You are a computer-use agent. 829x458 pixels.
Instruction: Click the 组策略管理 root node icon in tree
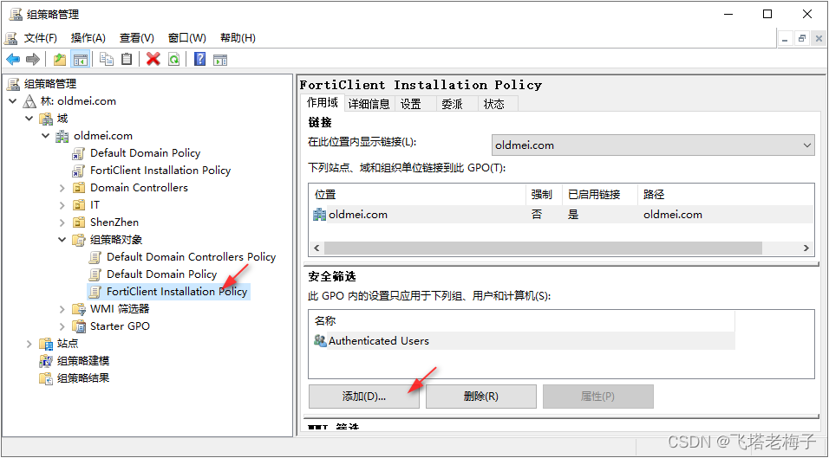pyautogui.click(x=13, y=84)
